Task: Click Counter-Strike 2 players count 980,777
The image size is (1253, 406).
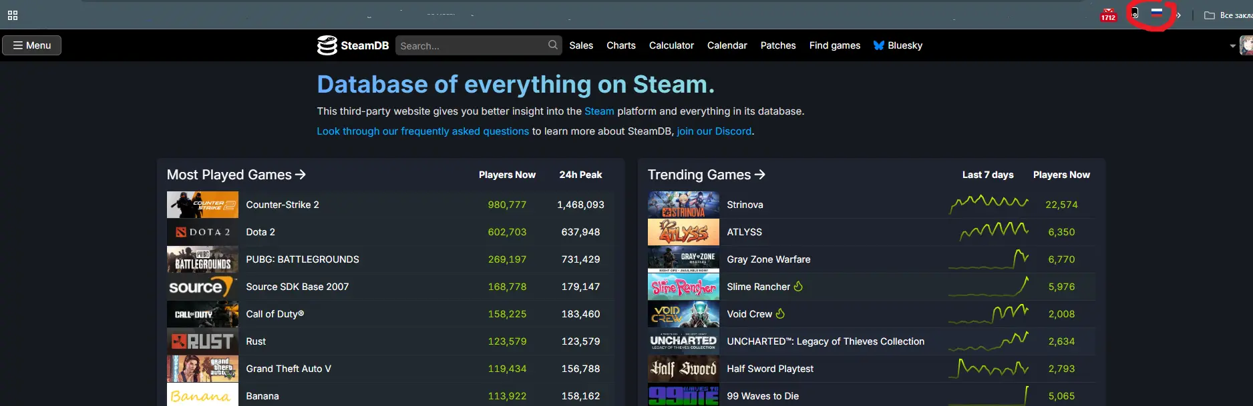Action: pyautogui.click(x=507, y=205)
